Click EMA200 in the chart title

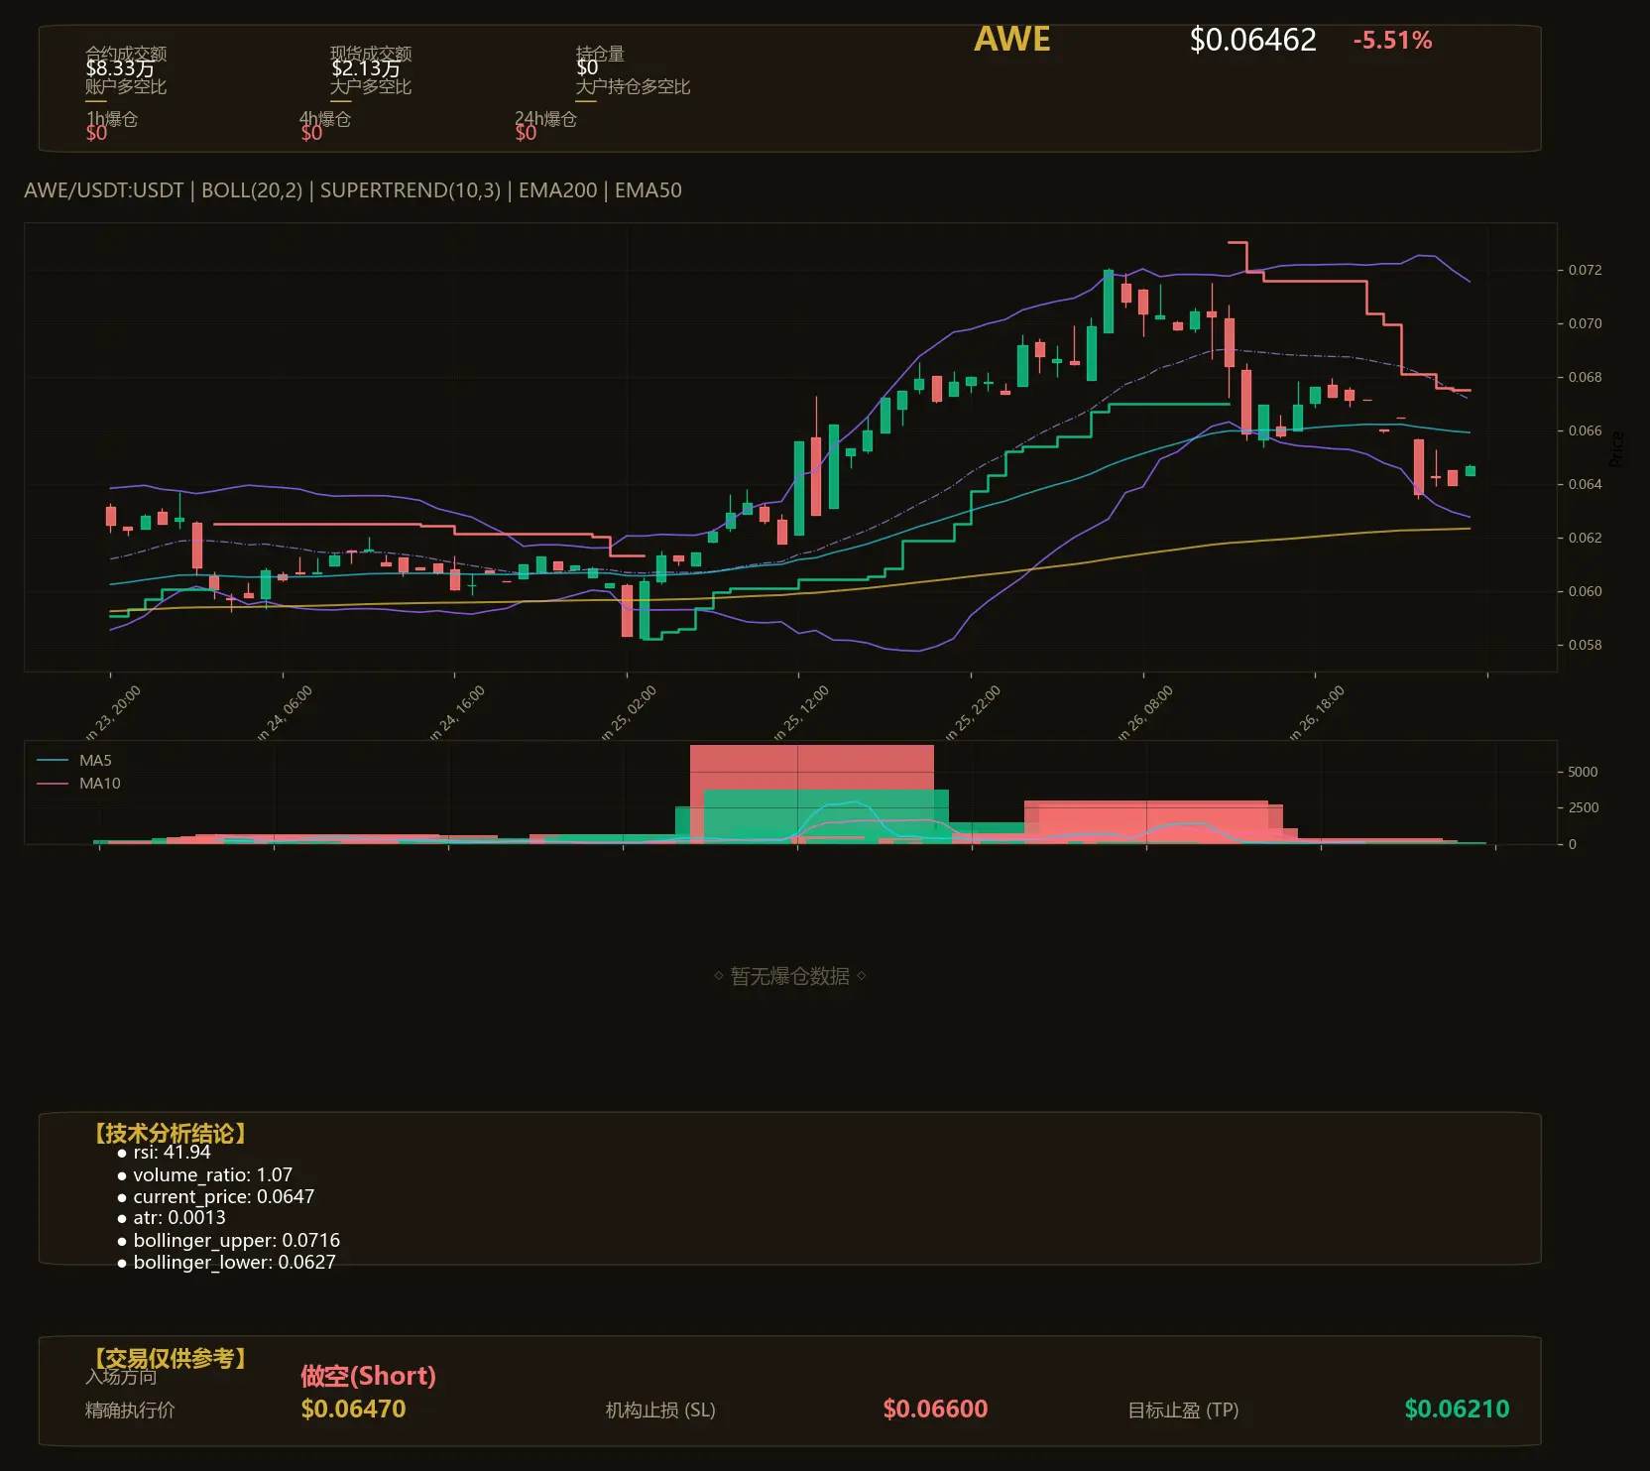[x=558, y=190]
